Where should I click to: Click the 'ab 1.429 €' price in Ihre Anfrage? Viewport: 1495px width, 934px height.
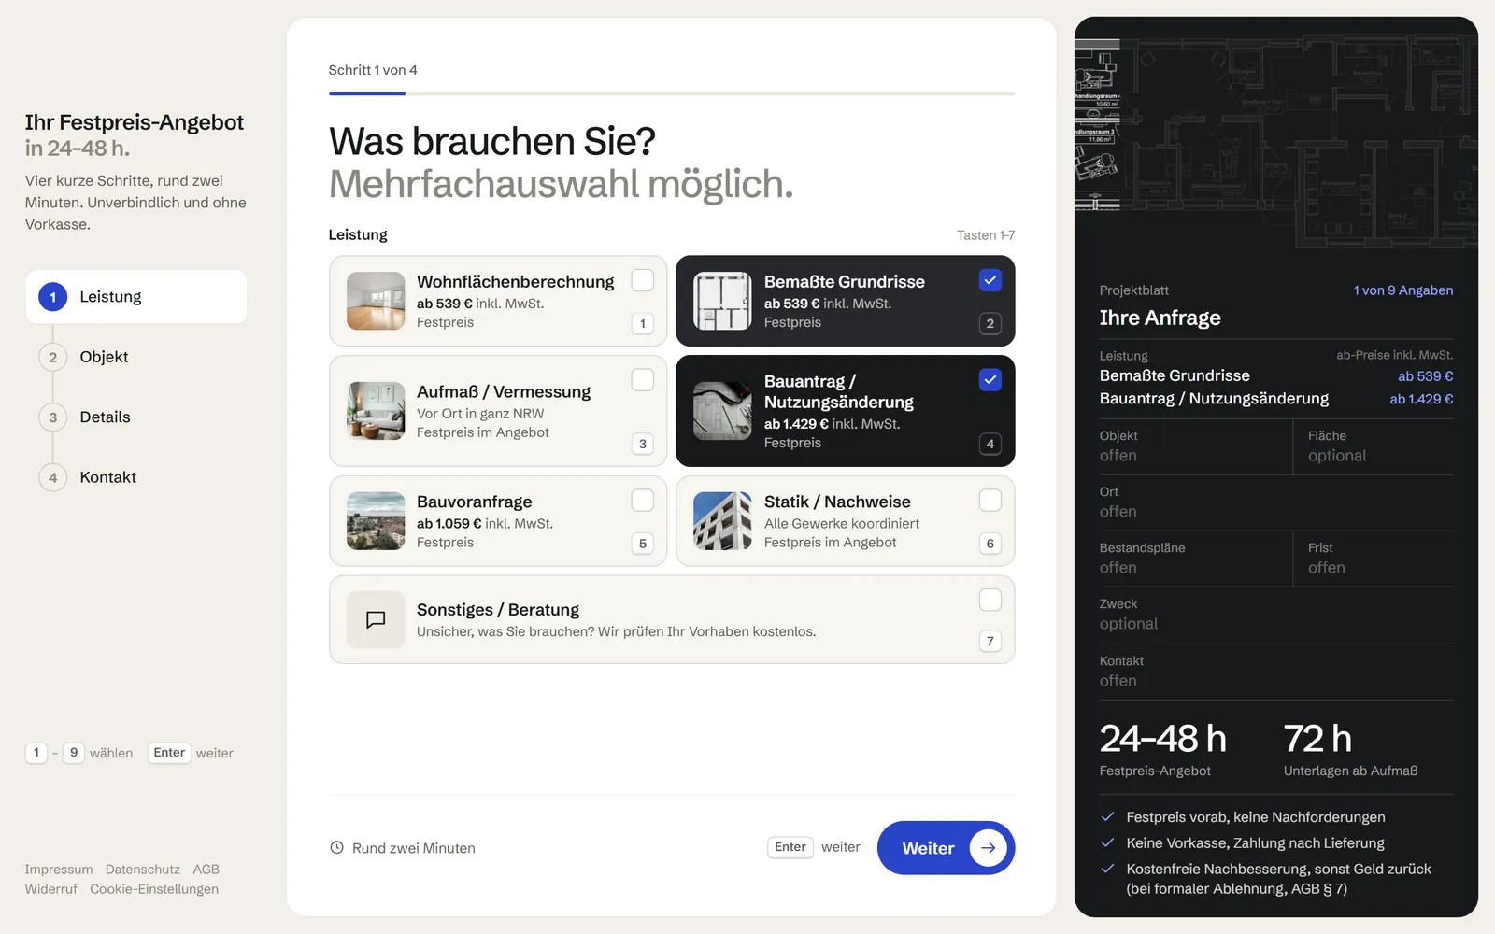[x=1421, y=399]
